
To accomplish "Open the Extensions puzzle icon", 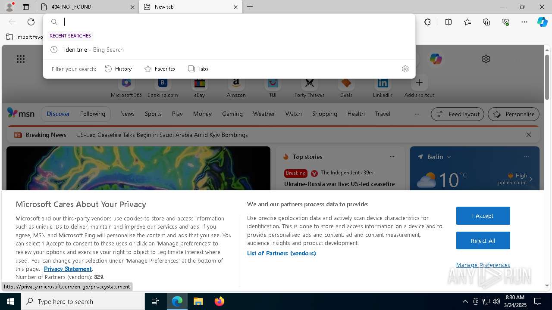I will tap(427, 22).
